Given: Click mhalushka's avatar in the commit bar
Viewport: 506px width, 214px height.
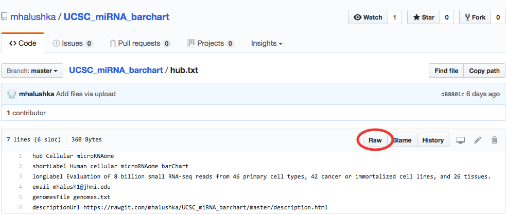Looking at the screenshot, I should pos(12,94).
